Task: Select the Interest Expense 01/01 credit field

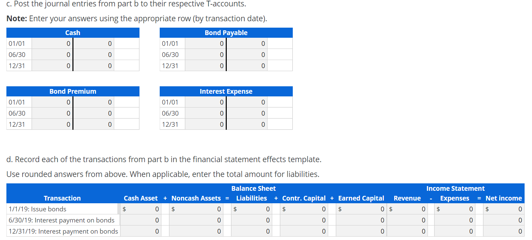Action: tap(247, 102)
